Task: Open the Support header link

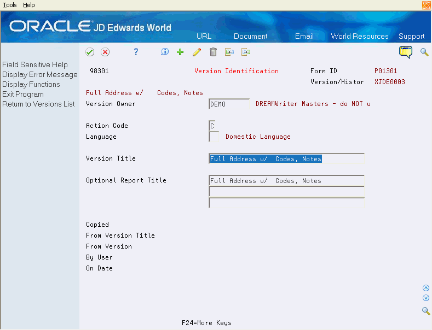Action: (411, 36)
